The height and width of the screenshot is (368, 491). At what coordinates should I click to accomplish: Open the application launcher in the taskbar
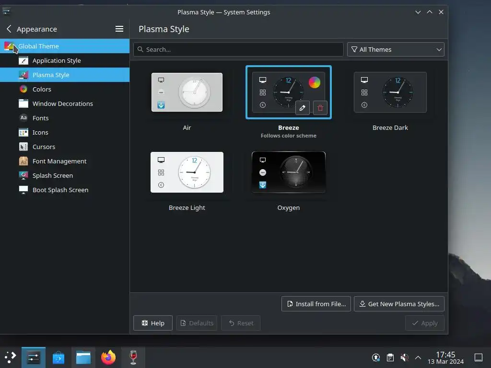11,357
